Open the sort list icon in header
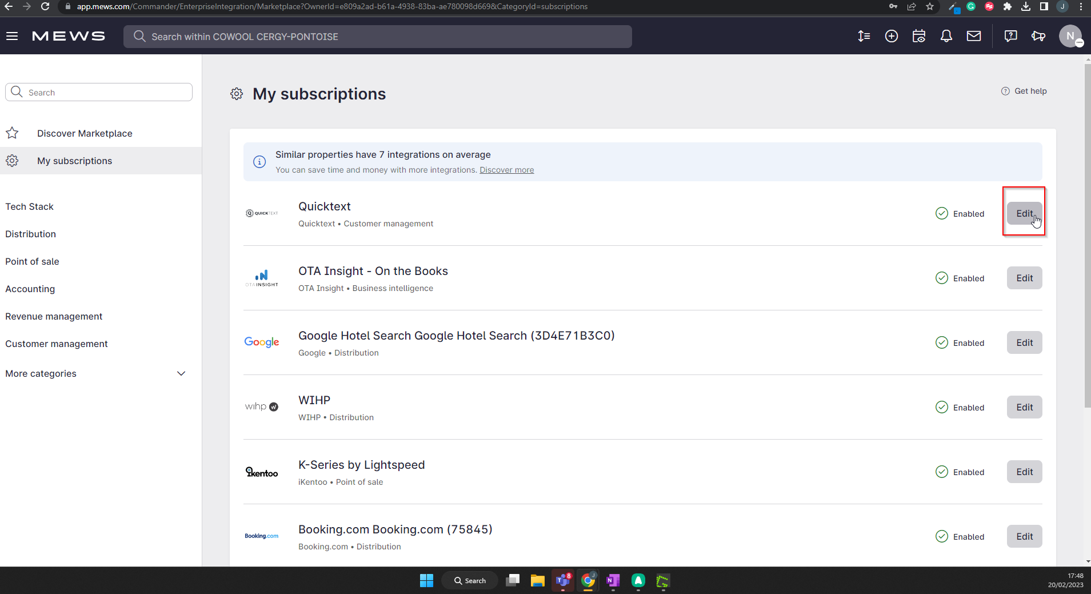This screenshot has height=594, width=1091. (864, 36)
